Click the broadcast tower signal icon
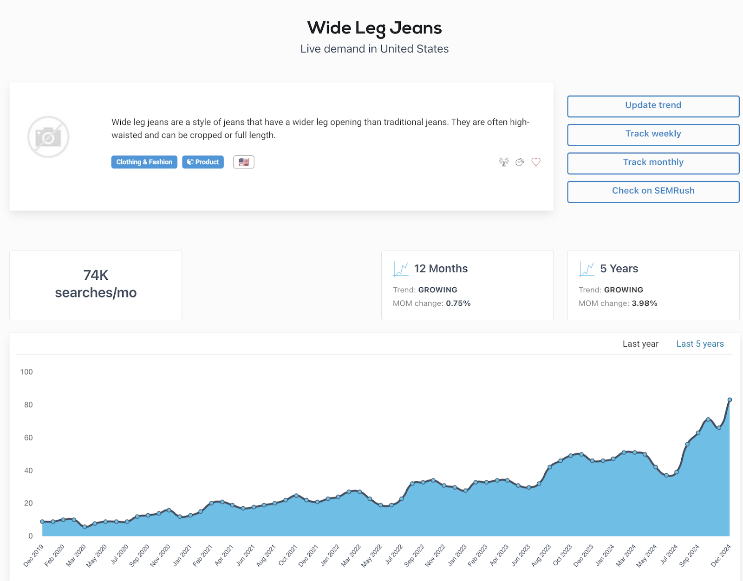This screenshot has width=743, height=581. (x=504, y=162)
